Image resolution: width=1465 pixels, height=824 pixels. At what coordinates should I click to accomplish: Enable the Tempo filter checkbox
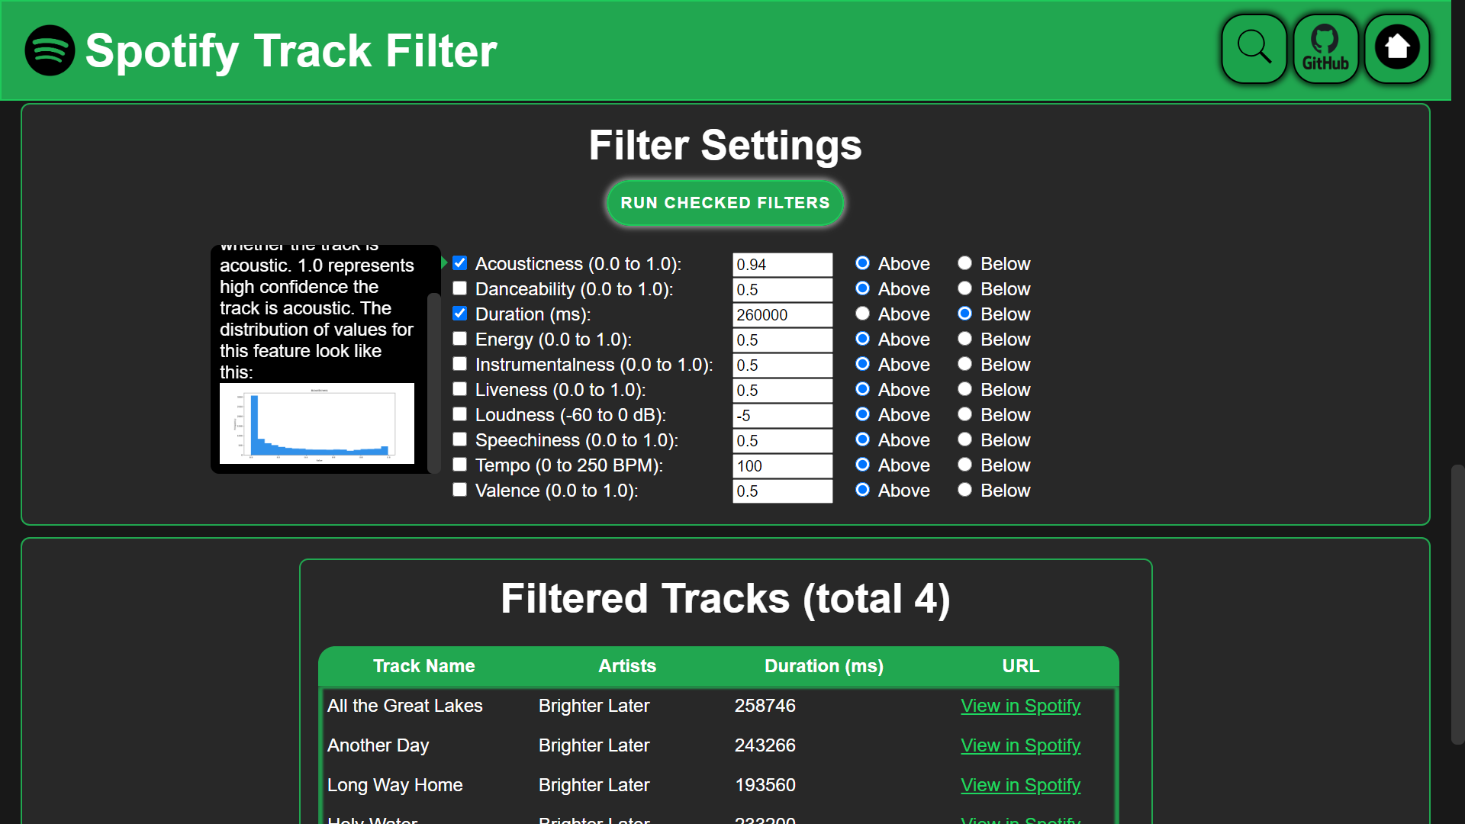pyautogui.click(x=459, y=465)
